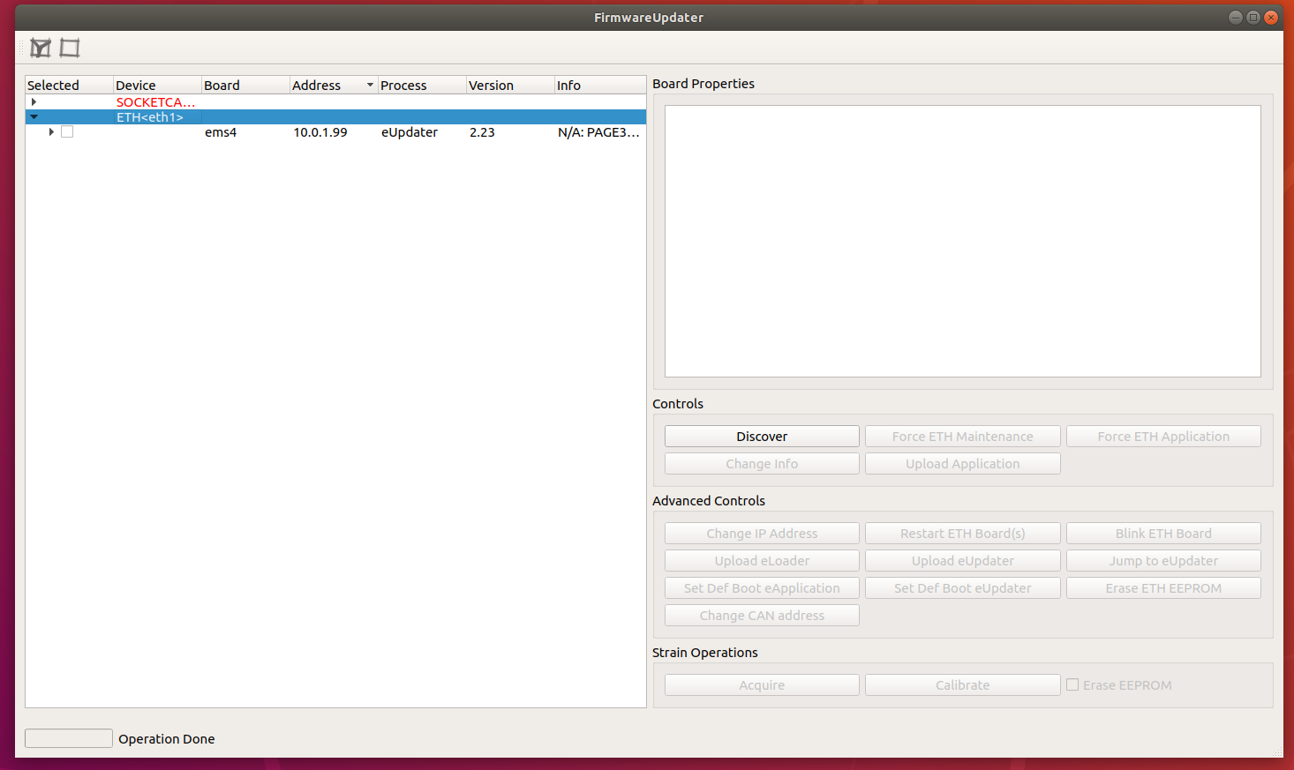Click Blink ETH Board
This screenshot has height=770, width=1294.
(1163, 533)
